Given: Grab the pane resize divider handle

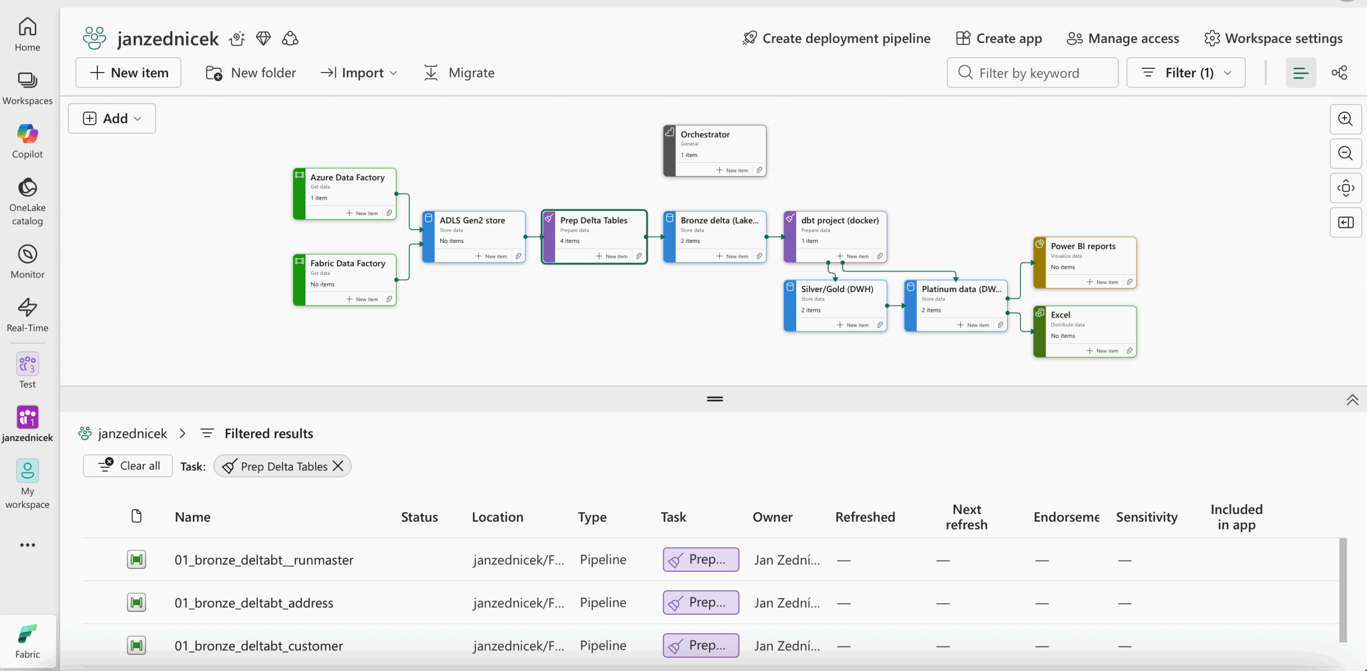Looking at the screenshot, I should pos(714,399).
